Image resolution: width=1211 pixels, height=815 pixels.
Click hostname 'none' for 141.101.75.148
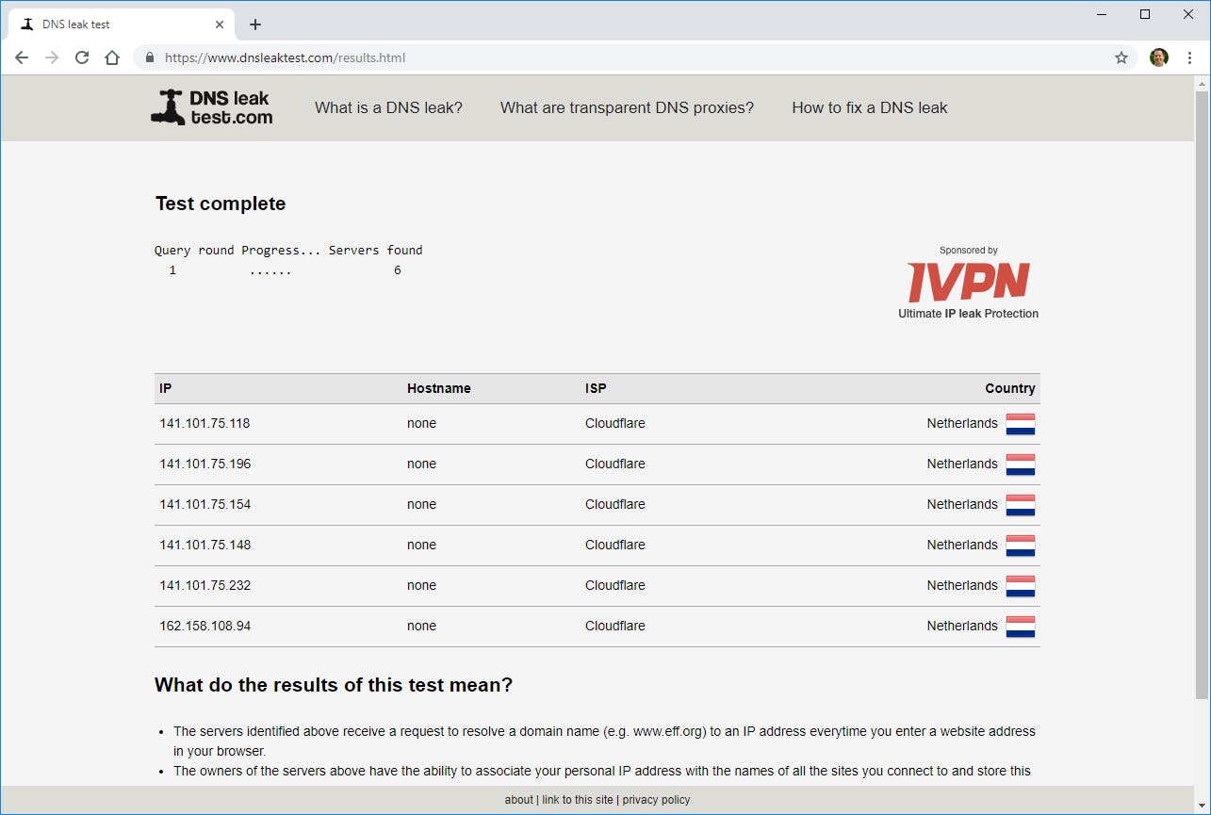(x=421, y=545)
